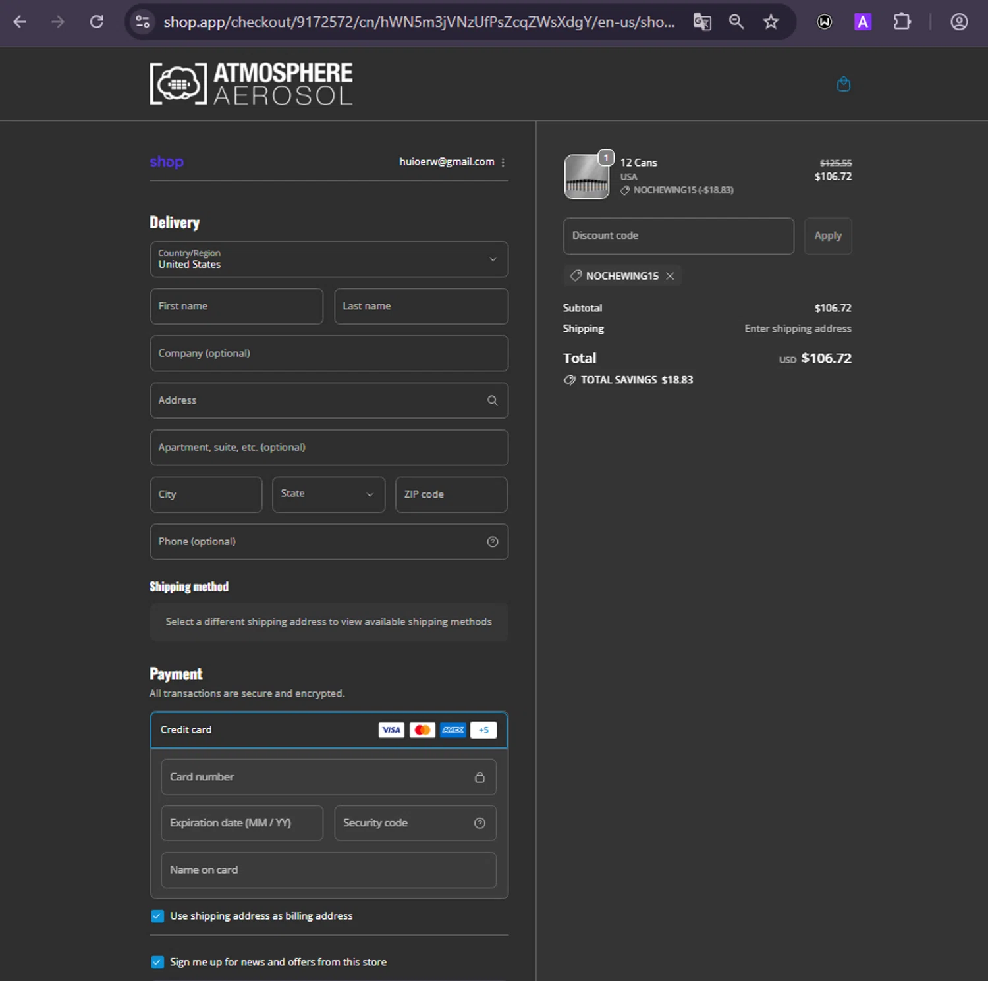This screenshot has height=981, width=988.
Task: Click the security code help icon
Action: 480,823
